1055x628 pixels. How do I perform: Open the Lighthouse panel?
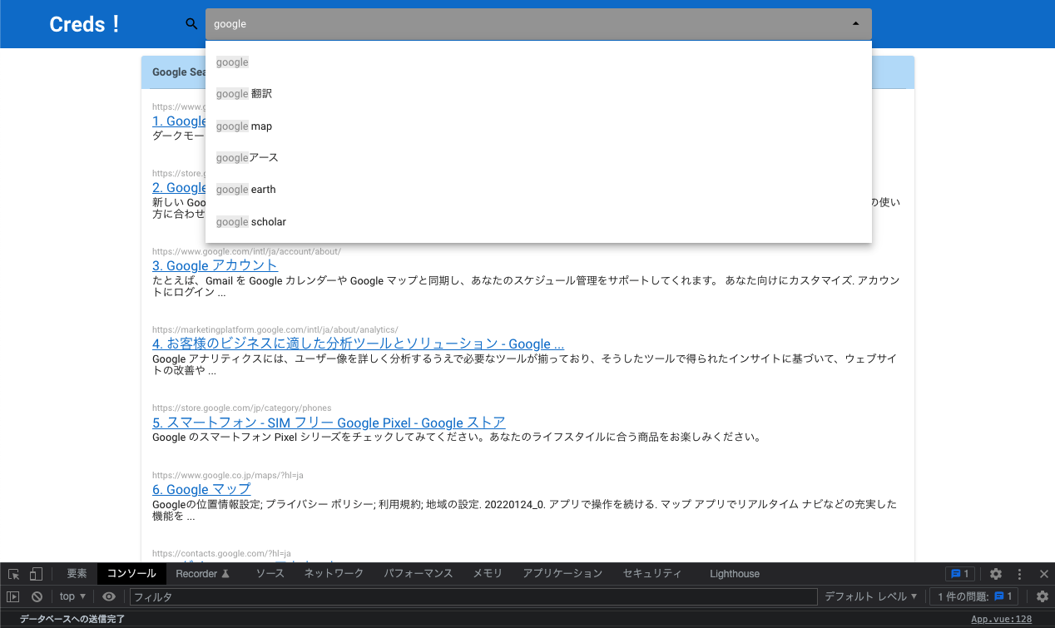pos(734,573)
